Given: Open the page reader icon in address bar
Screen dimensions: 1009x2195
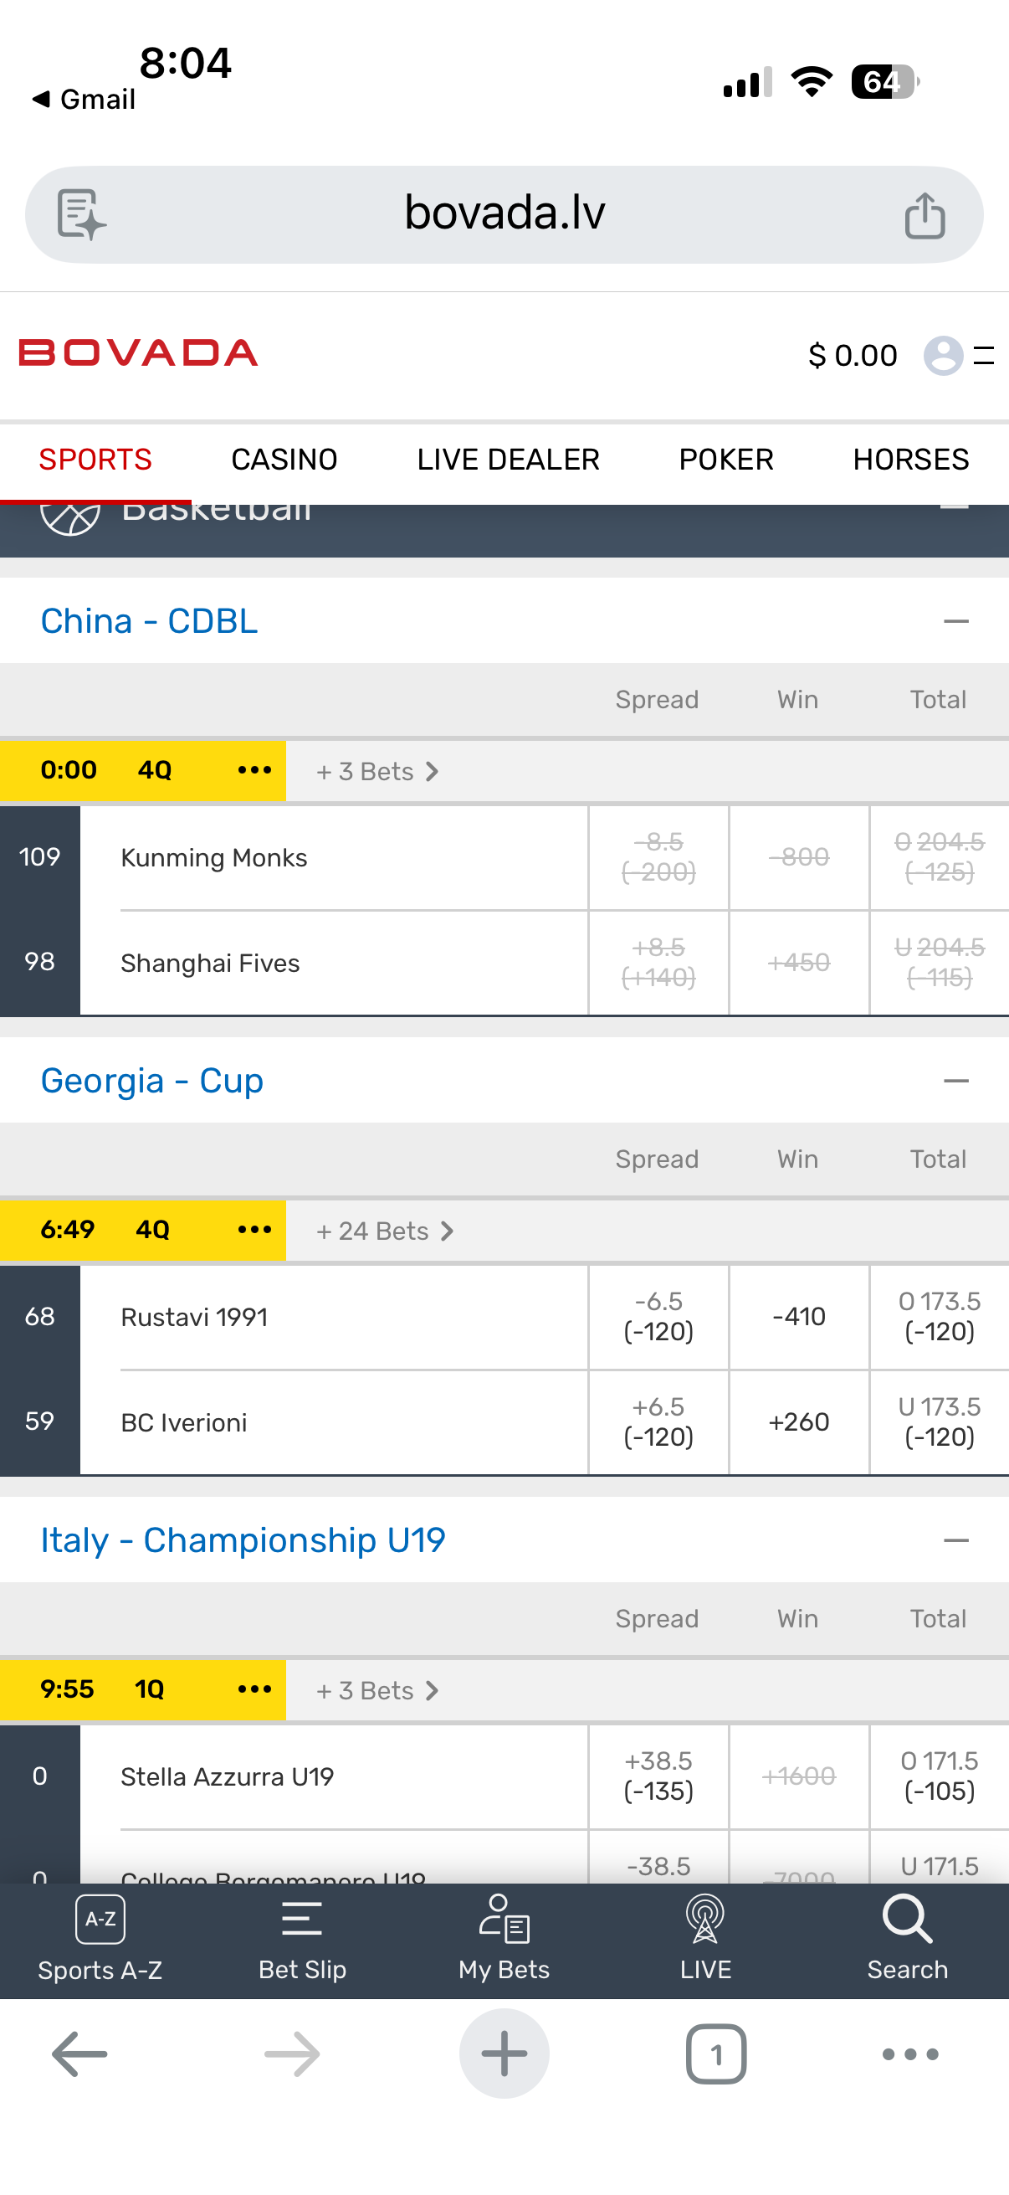Looking at the screenshot, I should tap(81, 214).
